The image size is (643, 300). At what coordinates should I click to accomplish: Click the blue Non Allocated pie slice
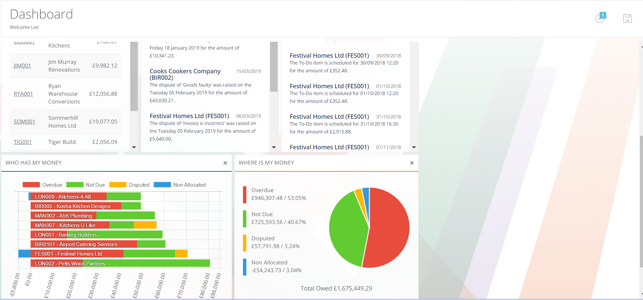pyautogui.click(x=366, y=197)
